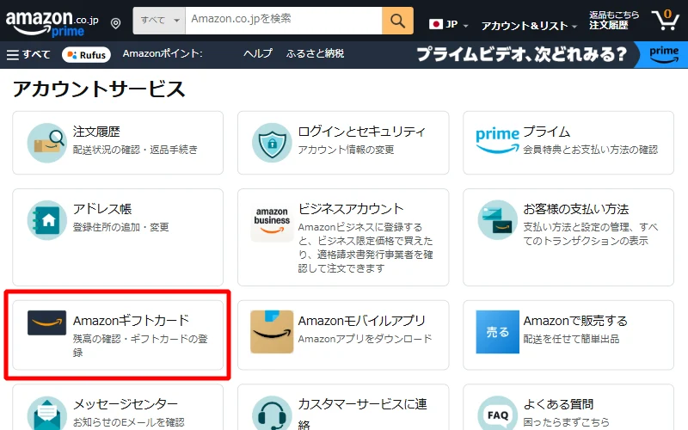This screenshot has width=688, height=430.
Task: Click the amazon business logo icon
Action: (272, 220)
